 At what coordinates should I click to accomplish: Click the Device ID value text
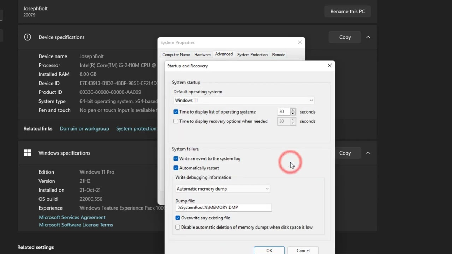click(x=118, y=83)
